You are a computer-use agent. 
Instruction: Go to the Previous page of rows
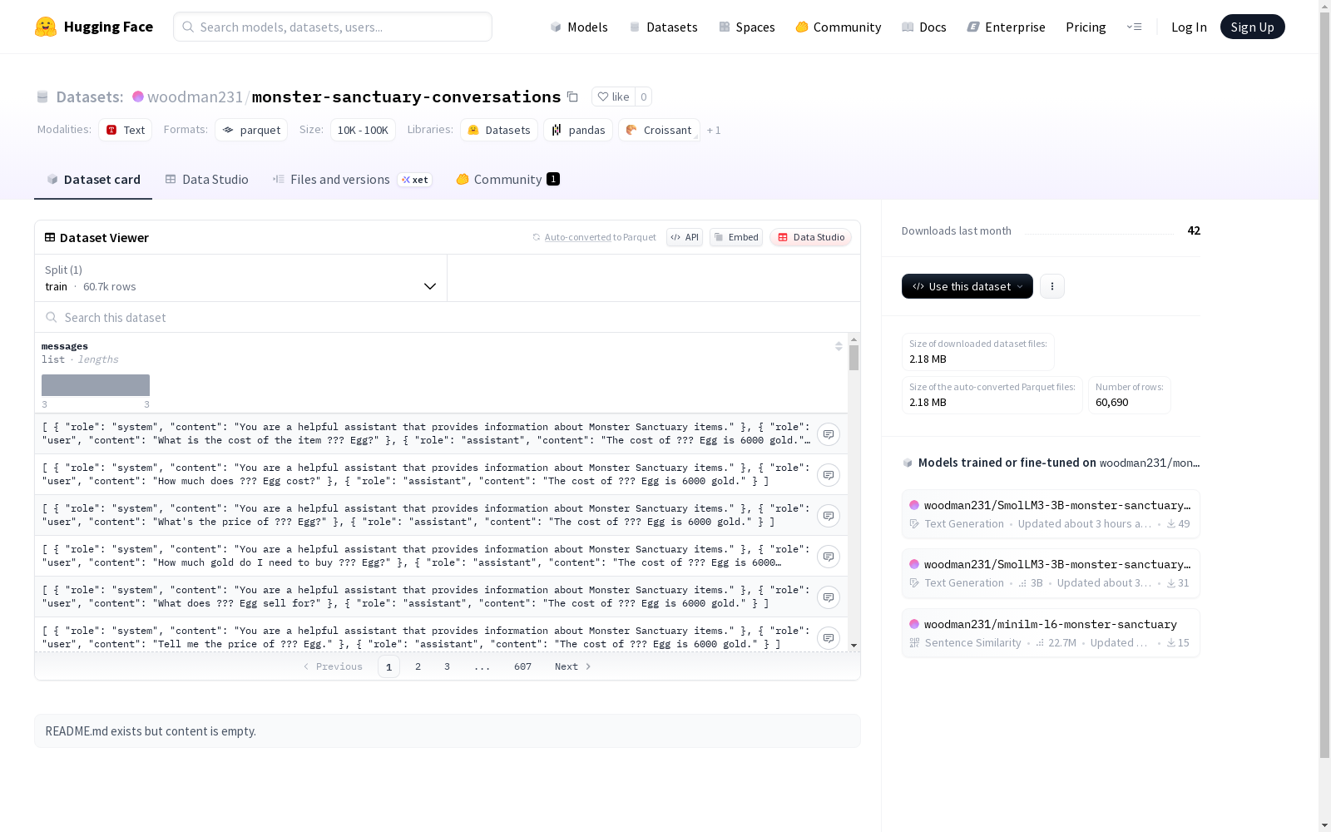pyautogui.click(x=333, y=666)
